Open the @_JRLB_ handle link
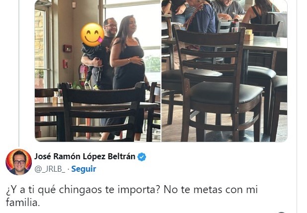 pos(50,169)
